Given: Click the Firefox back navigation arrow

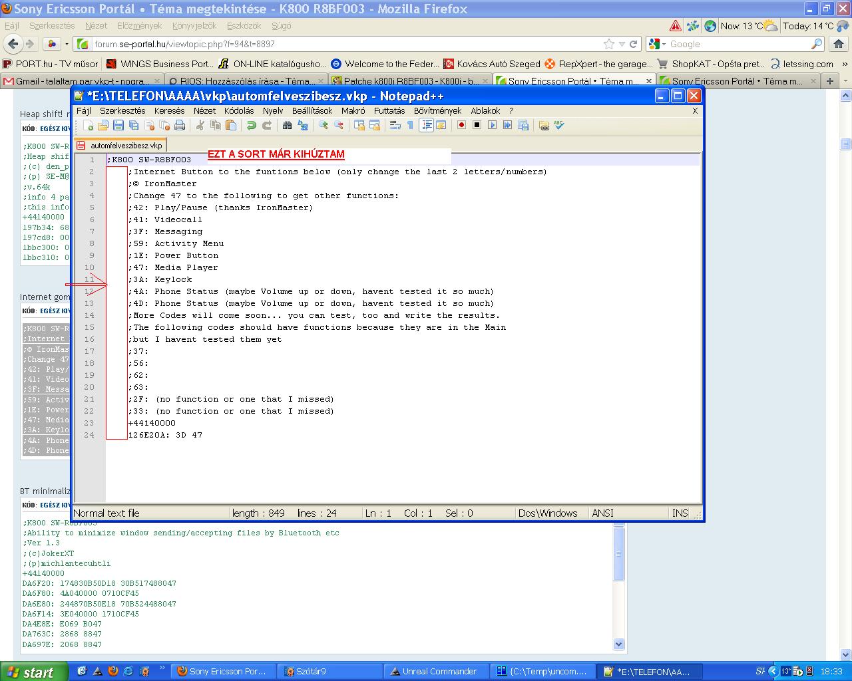Looking at the screenshot, I should [x=13, y=44].
